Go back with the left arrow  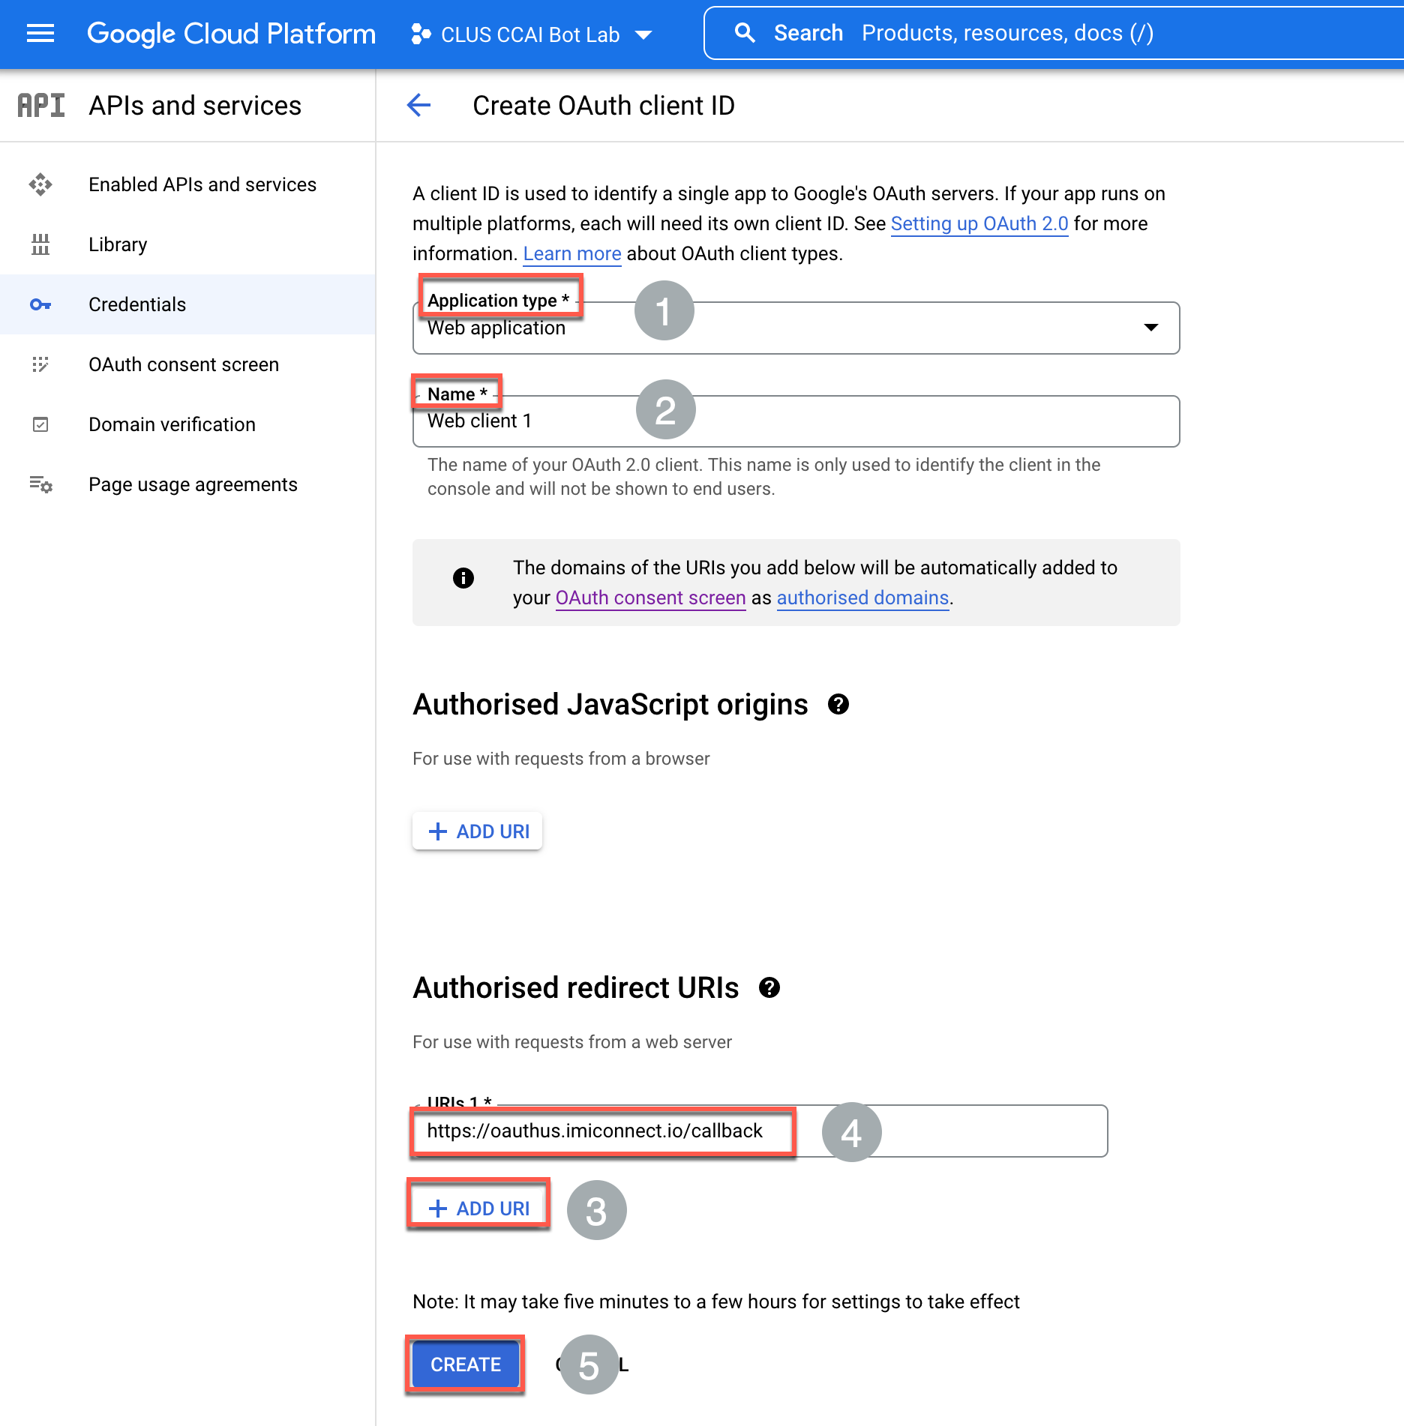418,105
